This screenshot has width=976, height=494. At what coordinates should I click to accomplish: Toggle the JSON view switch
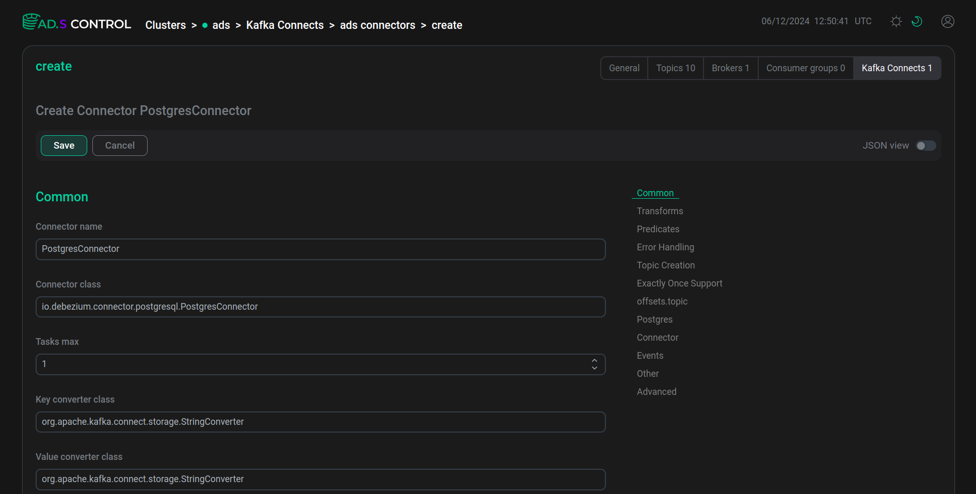point(926,146)
